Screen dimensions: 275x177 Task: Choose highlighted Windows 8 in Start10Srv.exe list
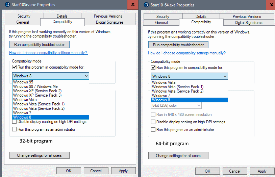tap(51, 117)
